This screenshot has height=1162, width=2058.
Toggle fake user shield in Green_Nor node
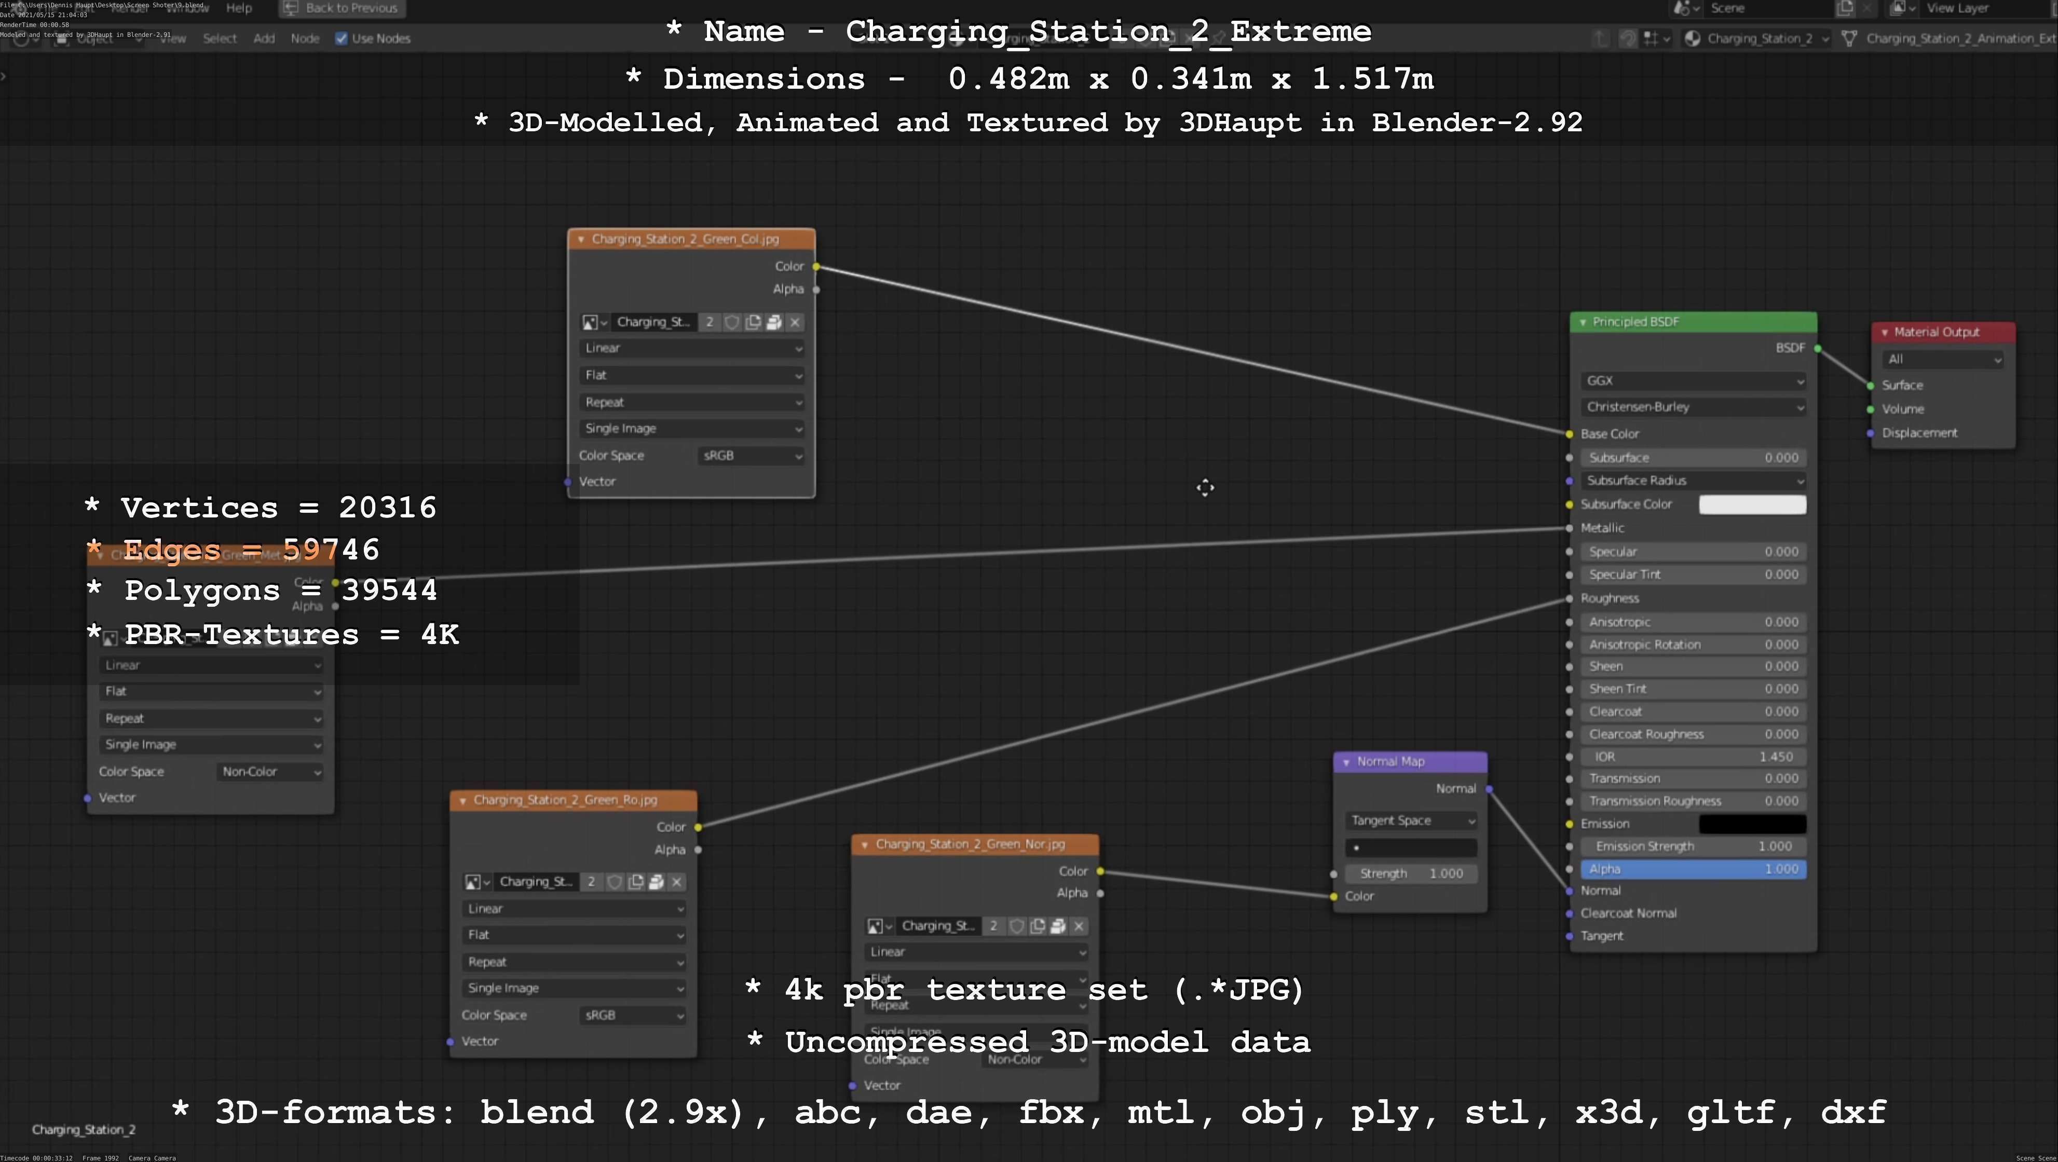[x=1017, y=926]
